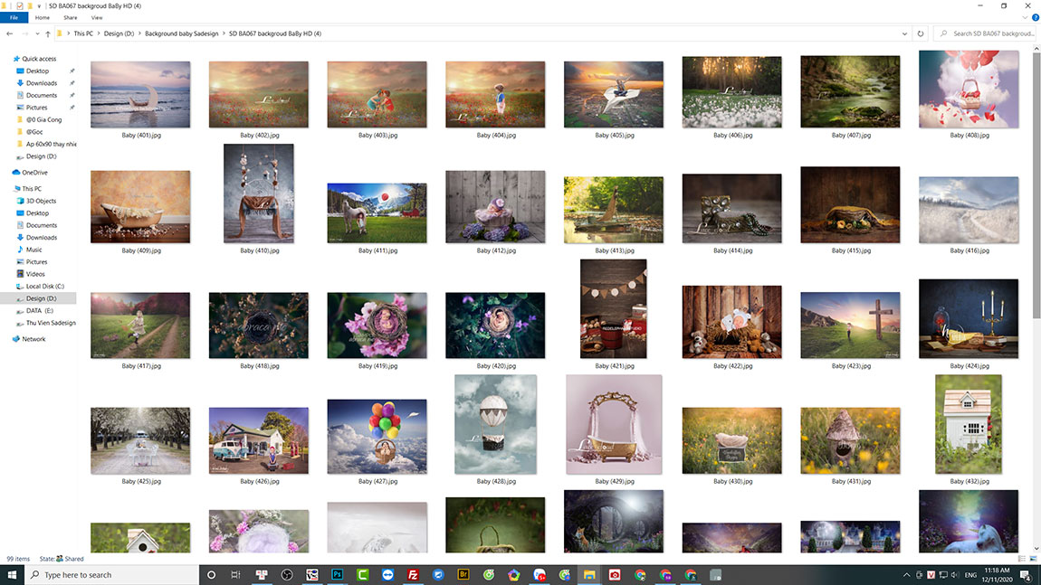Open the Home ribbon tab
Screen dimensions: 1041x585
pyautogui.click(x=43, y=18)
